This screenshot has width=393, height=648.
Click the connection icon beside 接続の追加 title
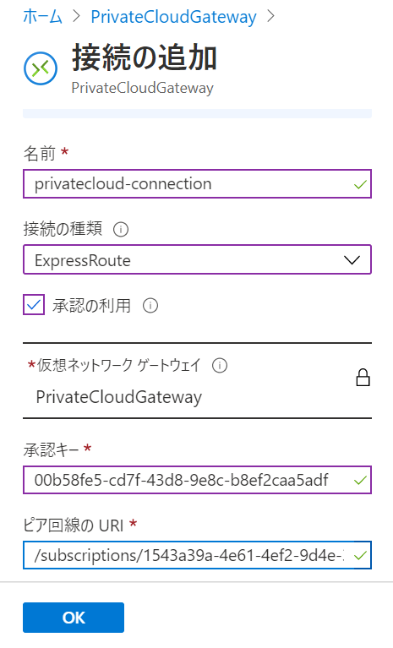click(41, 68)
